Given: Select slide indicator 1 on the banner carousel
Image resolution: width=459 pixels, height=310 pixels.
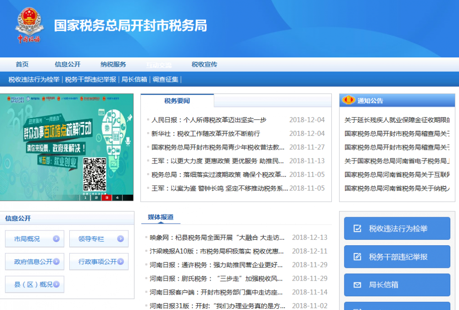Looking at the screenshot, I should coord(85,198).
